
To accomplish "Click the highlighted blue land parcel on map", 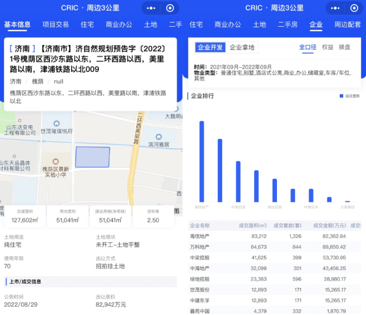I will [92, 157].
